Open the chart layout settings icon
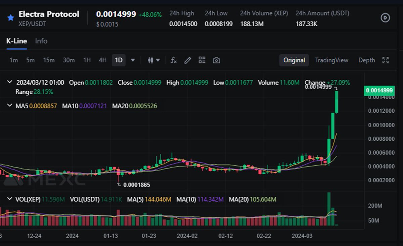 [202, 60]
